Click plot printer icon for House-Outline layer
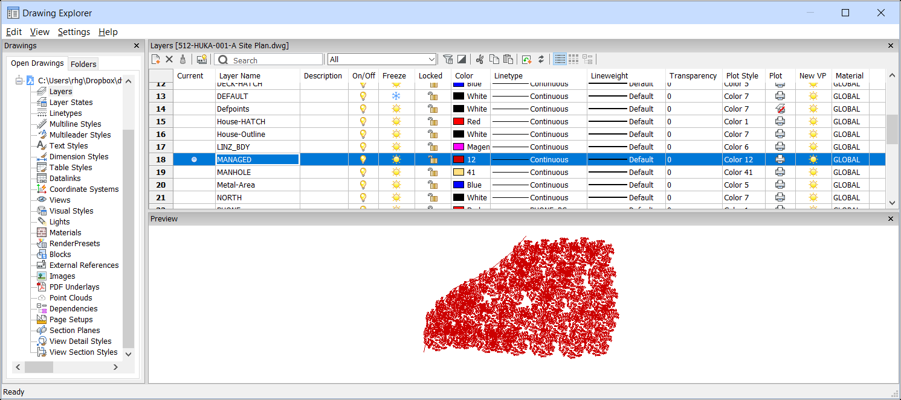 (780, 135)
